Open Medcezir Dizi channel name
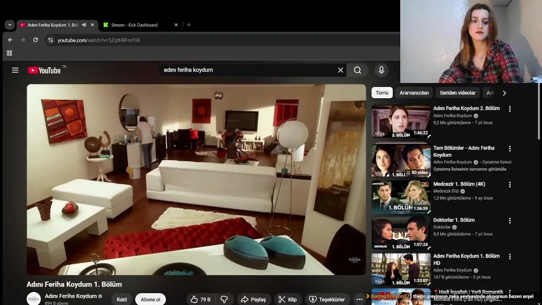This screenshot has width=542, height=305. (x=446, y=191)
